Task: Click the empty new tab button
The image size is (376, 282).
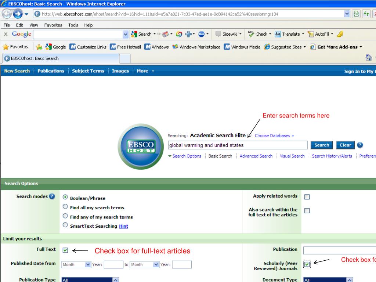Action: pos(125,58)
